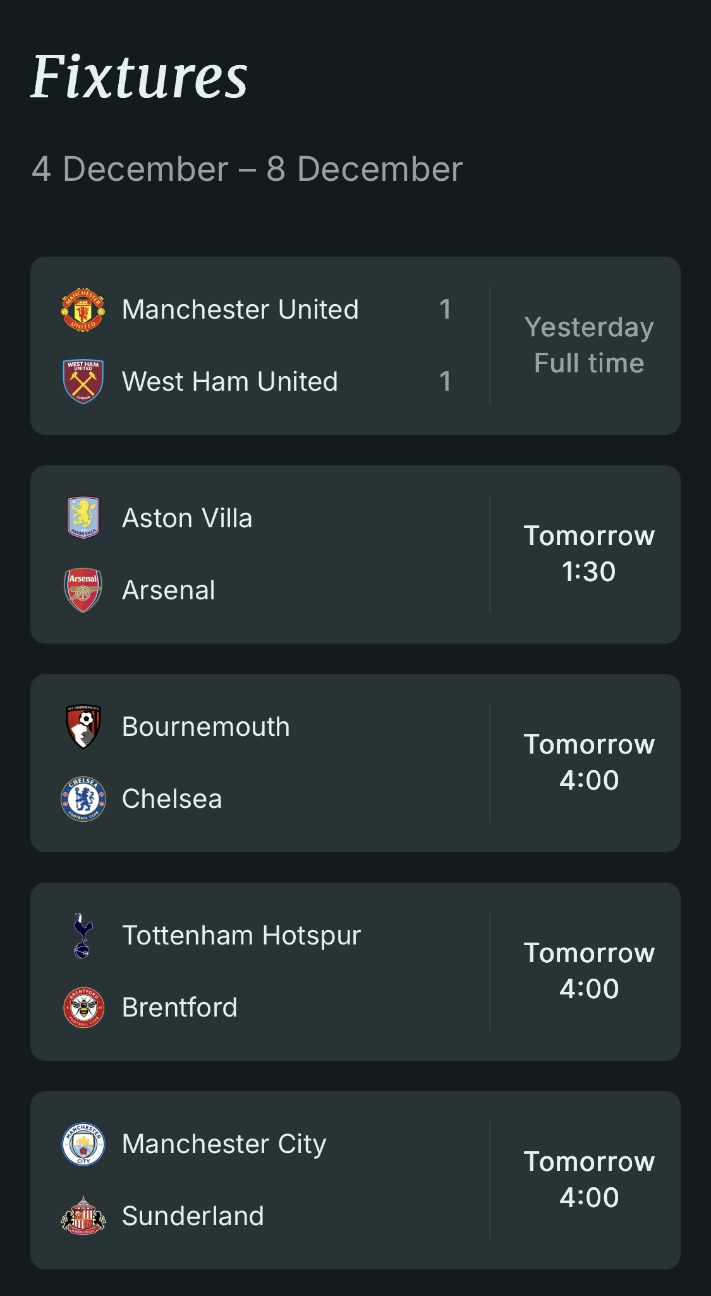Open the Tottenham Hotspur team name
The width and height of the screenshot is (711, 1296).
[x=241, y=936]
